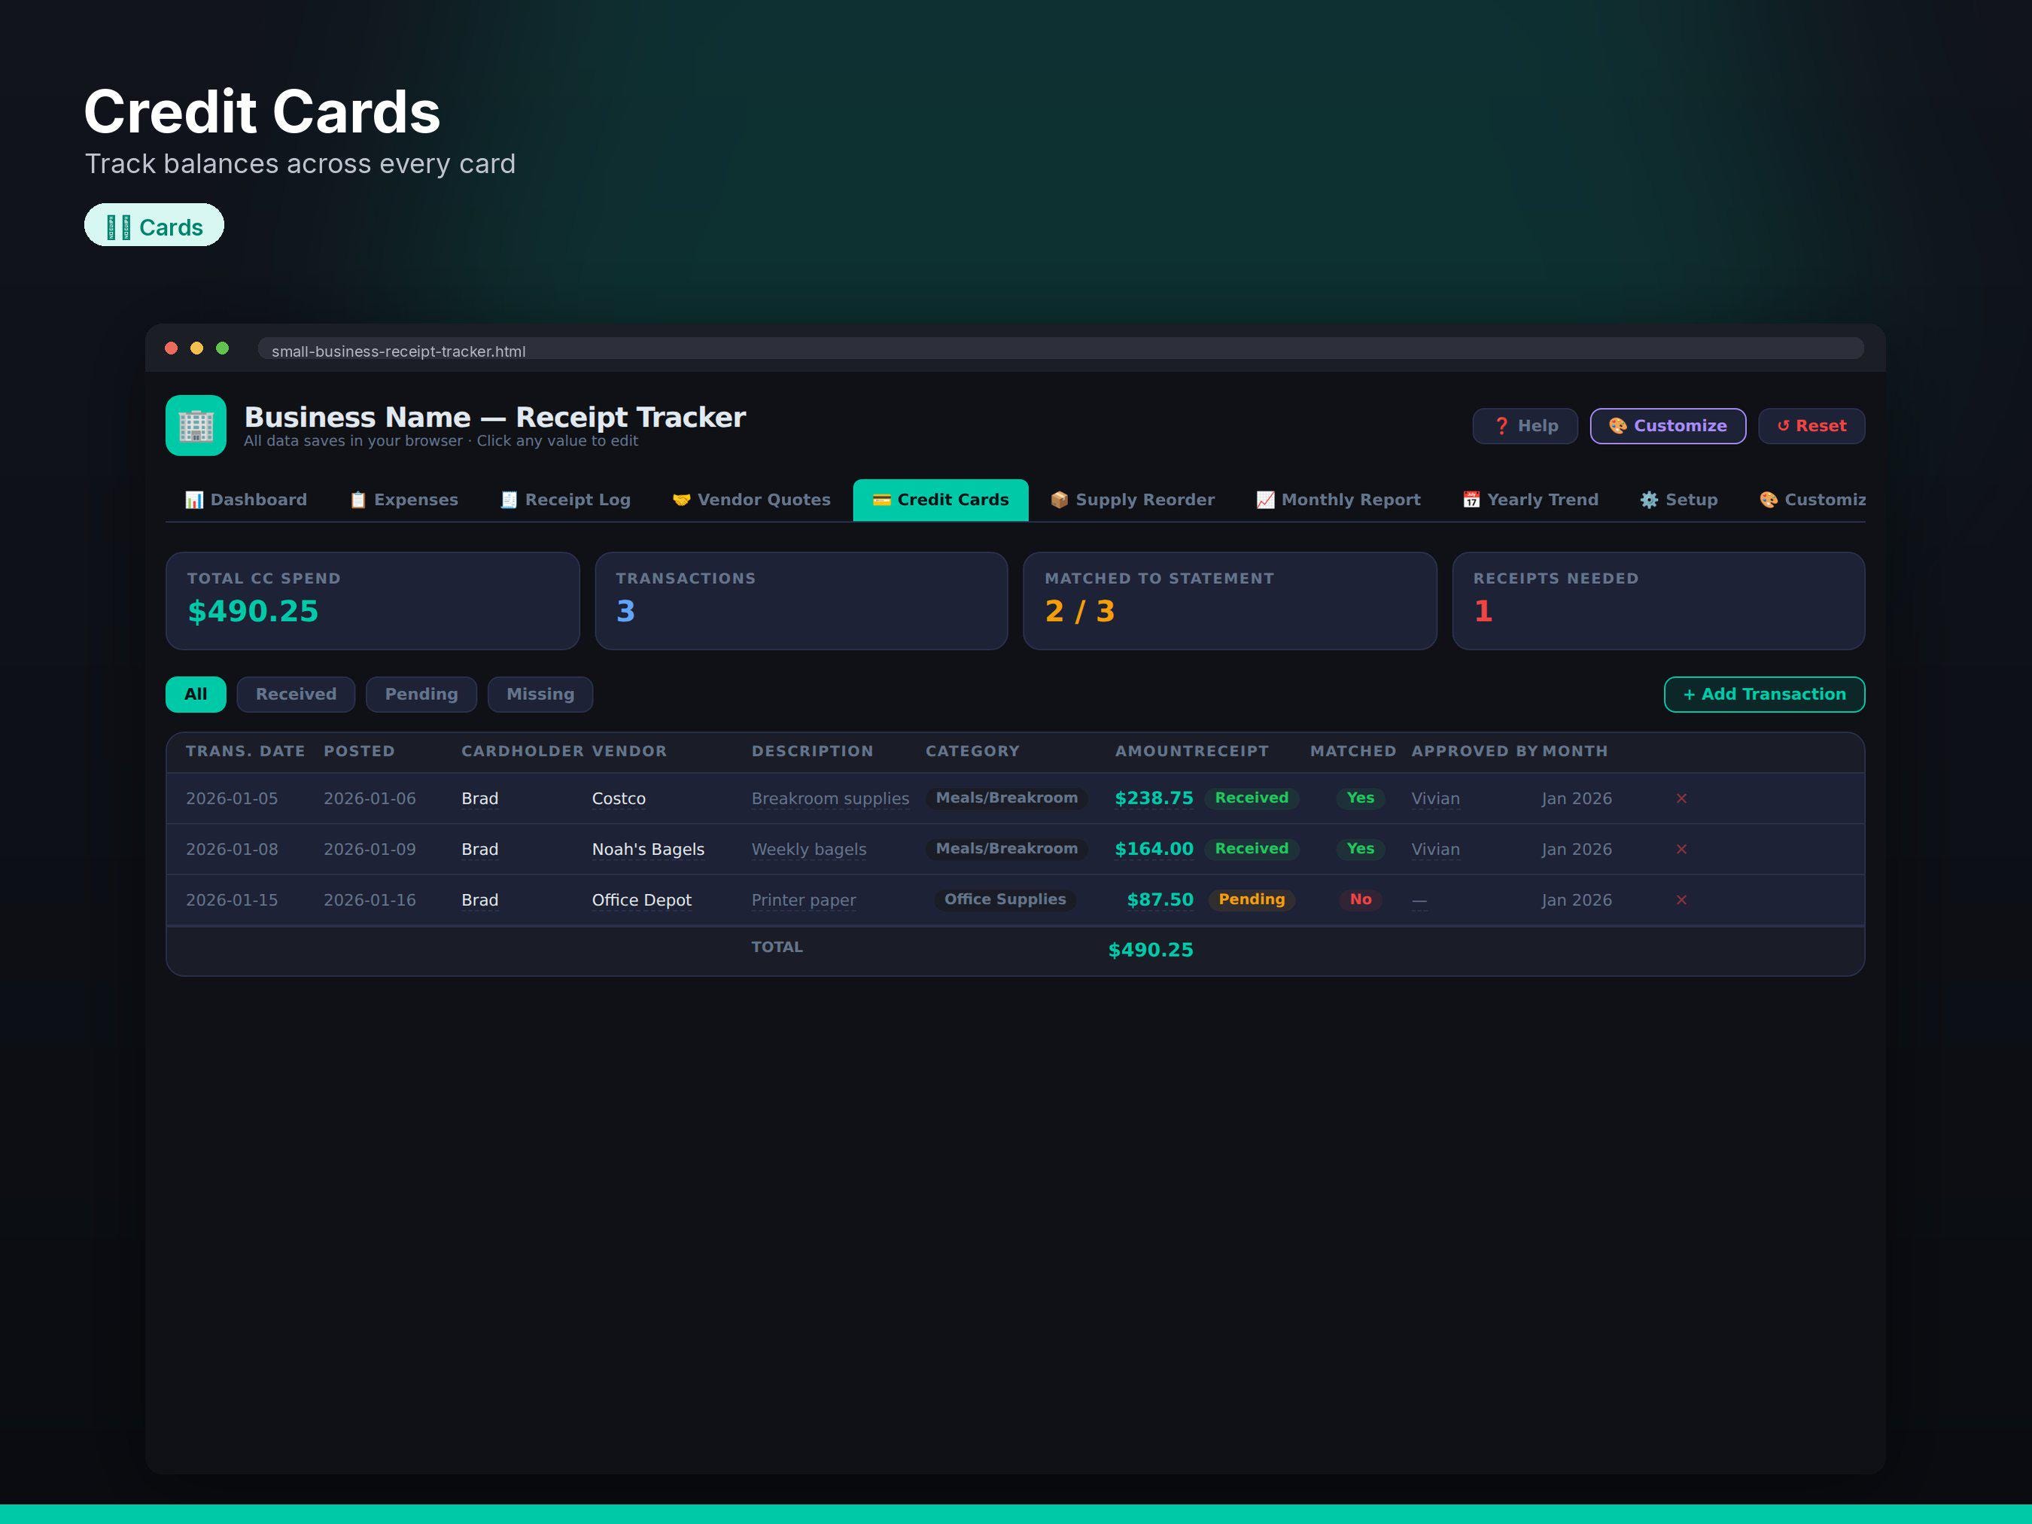Edit the Weekly bagels description
The image size is (2032, 1524).
pos(808,850)
